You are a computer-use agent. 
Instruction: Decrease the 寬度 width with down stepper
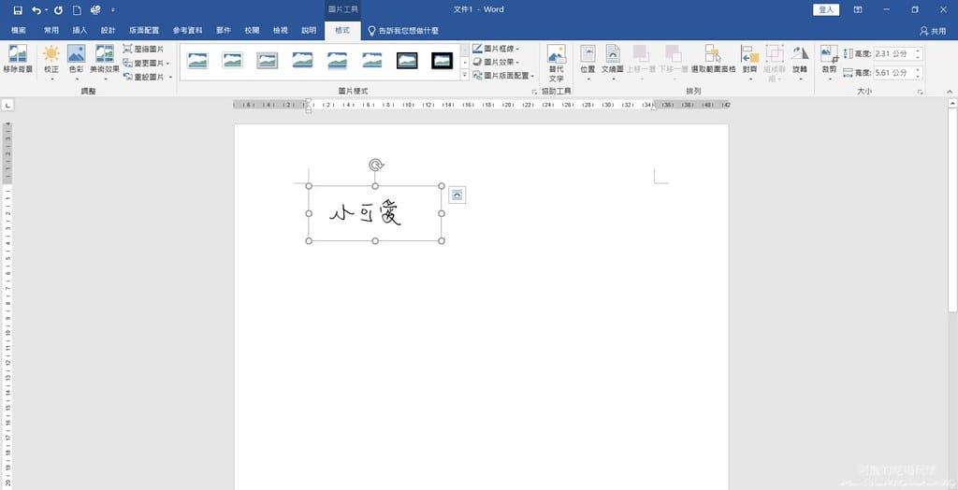click(918, 76)
